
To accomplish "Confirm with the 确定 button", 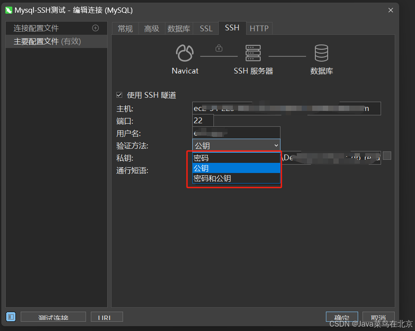I will pos(342,317).
